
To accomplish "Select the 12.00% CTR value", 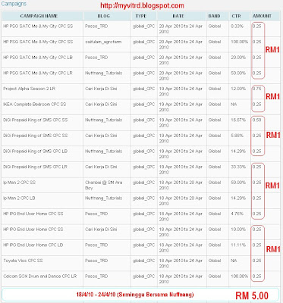I will pos(238,89).
